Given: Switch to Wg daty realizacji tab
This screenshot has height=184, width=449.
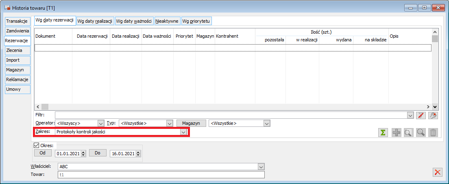Looking at the screenshot, I should point(96,21).
